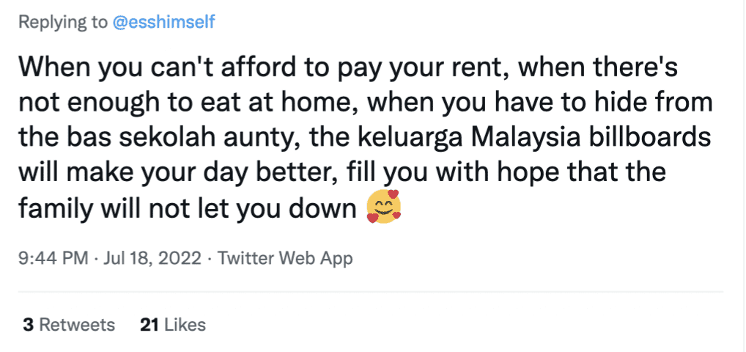The height and width of the screenshot is (352, 746).
Task: Click the bold number 3 before Retweets
Action: pyautogui.click(x=28, y=324)
